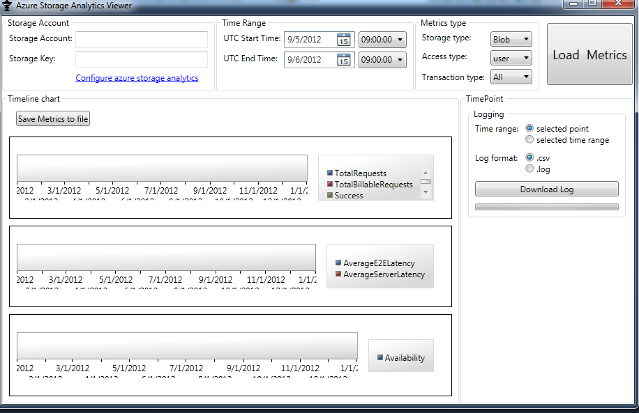
Task: Click the Availability legend marker
Action: (379, 357)
